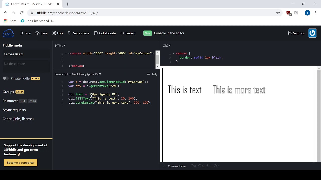This screenshot has width=321, height=180.
Task: Click the strokeText line in JavaScript editor
Action: (x=110, y=103)
